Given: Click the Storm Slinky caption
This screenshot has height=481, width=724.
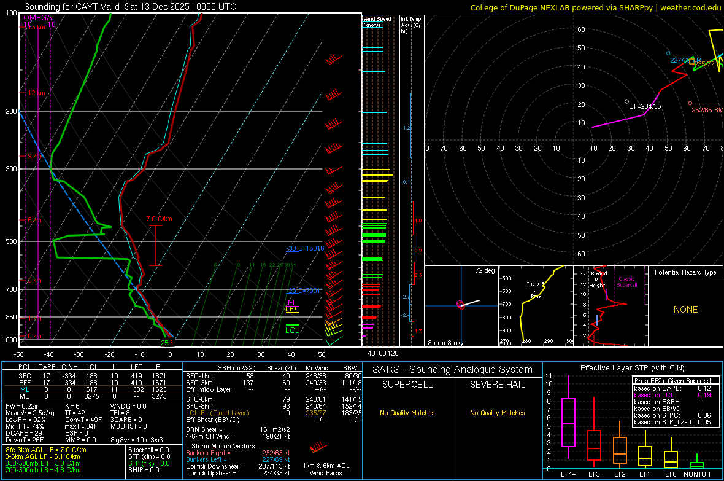Looking at the screenshot, I should tap(445, 343).
